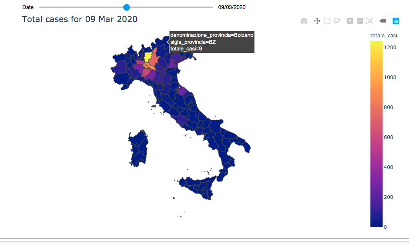The width and height of the screenshot is (409, 244).
Task: Click the purple province on the west-central coast
Action: click(x=181, y=120)
